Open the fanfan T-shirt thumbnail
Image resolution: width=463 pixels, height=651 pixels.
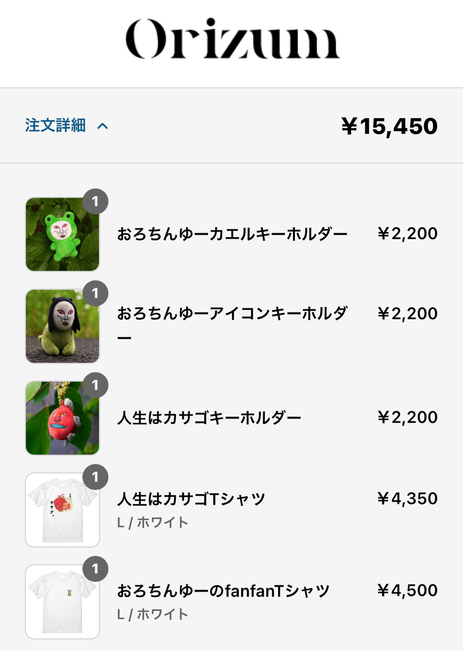click(x=62, y=602)
